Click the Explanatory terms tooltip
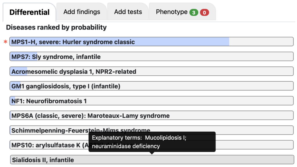 pyautogui.click(x=152, y=142)
